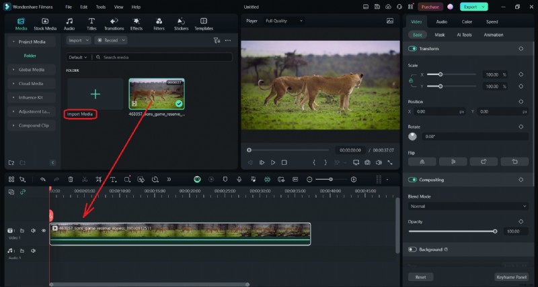This screenshot has width=538, height=287.
Task: Expand the Cloud Media item
Action: (31, 83)
